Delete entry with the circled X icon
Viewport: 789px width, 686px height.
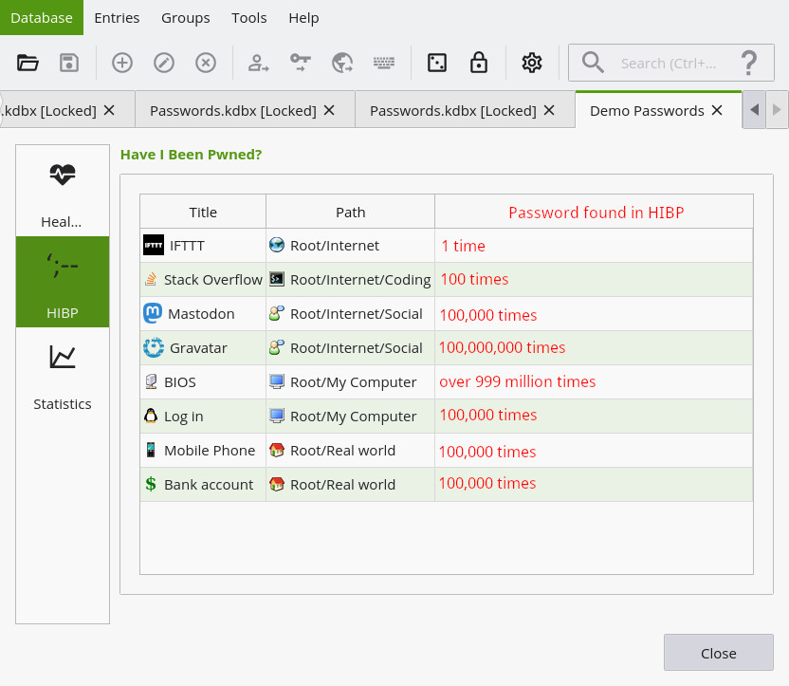(206, 63)
